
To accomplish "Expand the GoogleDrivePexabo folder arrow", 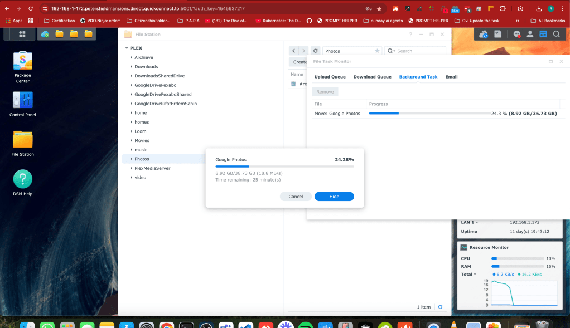I will point(131,85).
